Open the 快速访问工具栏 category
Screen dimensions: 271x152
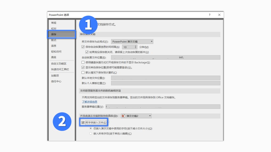pyautogui.click(x=60, y=69)
